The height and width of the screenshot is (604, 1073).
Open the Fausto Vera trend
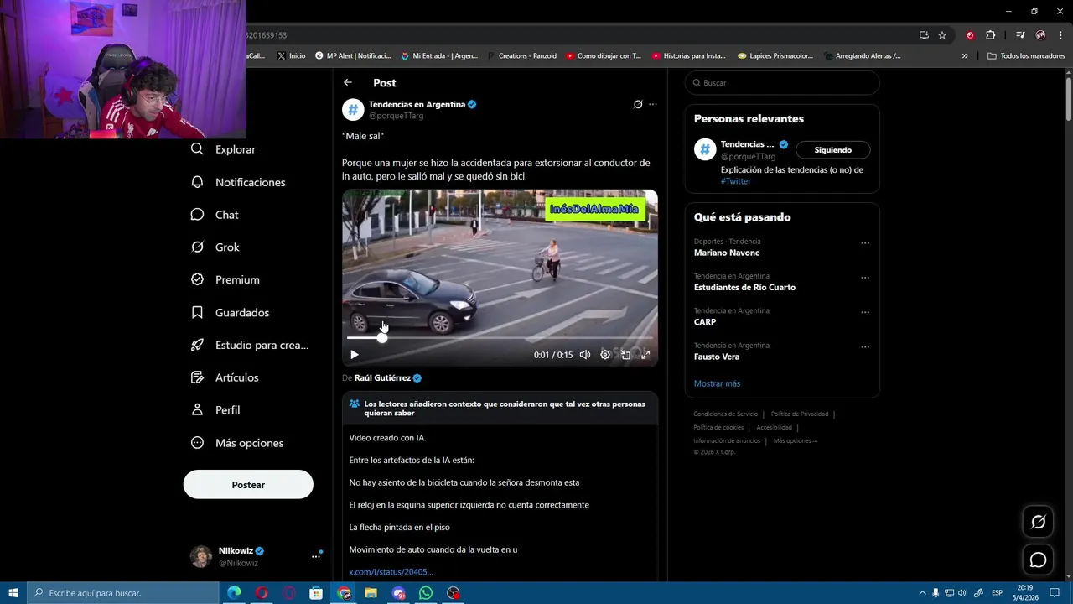(x=717, y=357)
